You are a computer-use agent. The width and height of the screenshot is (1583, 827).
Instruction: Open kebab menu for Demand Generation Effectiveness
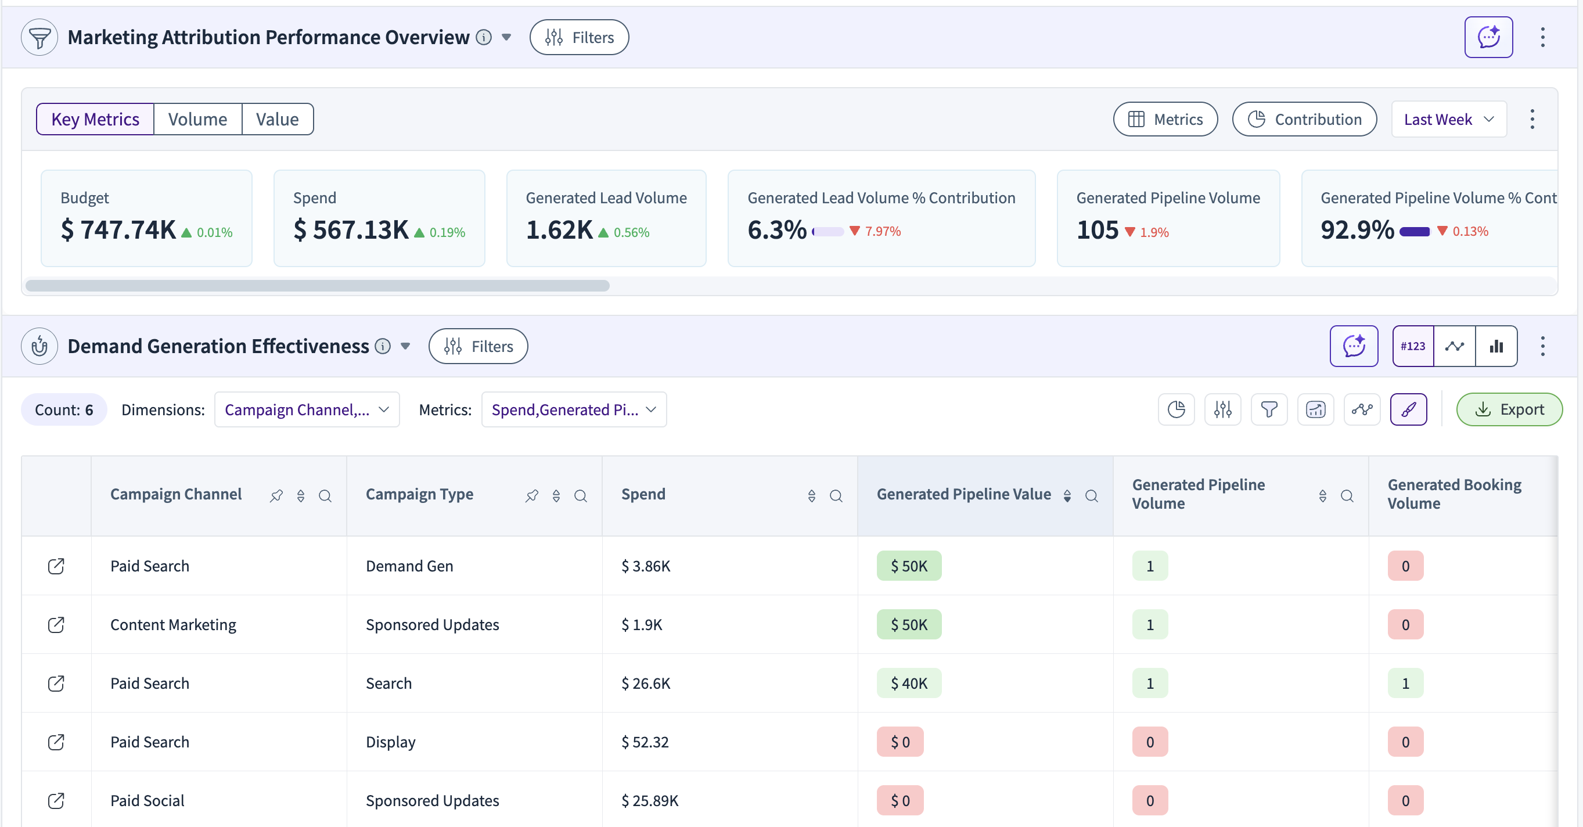(1542, 346)
